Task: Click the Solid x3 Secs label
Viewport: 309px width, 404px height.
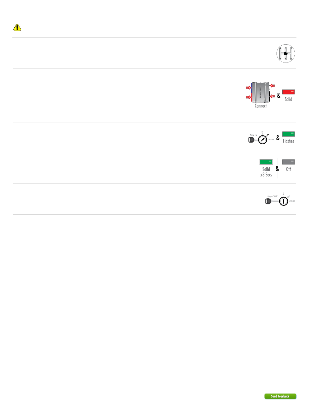Action: click(x=266, y=172)
